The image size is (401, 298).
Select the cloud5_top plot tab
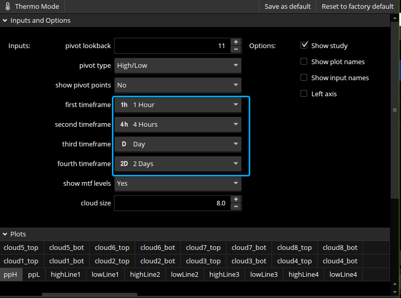[x=21, y=248]
